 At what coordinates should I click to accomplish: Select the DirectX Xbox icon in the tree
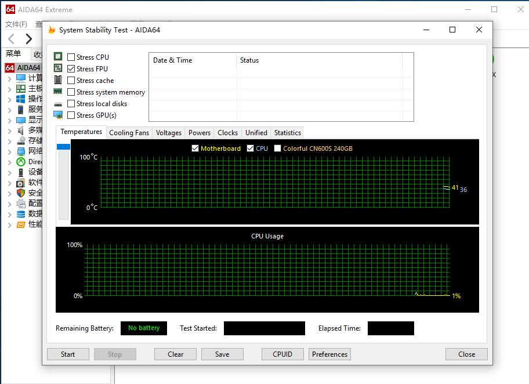(x=21, y=162)
